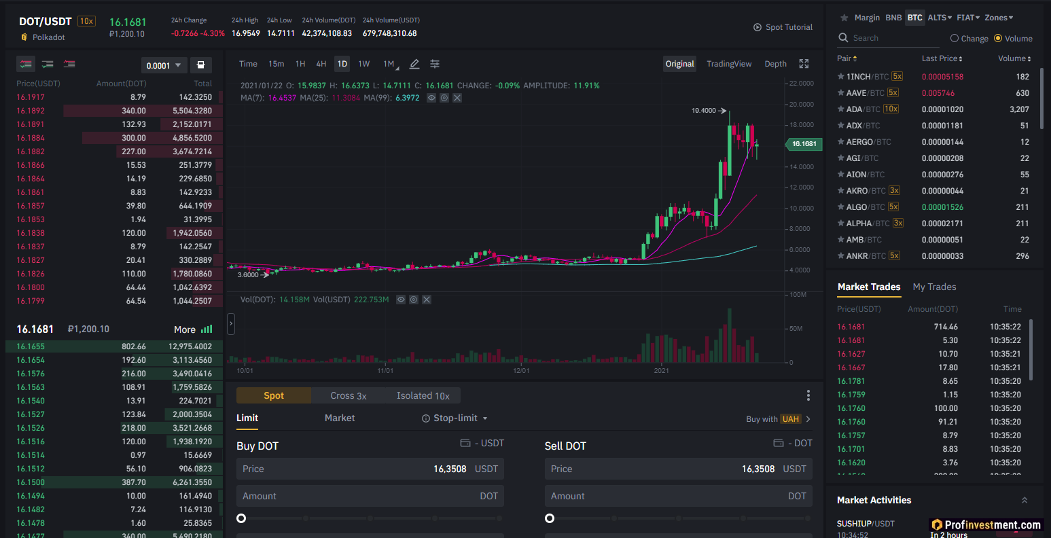The image size is (1051, 538).
Task: Open the ADA/BTC pair row
Action: pyautogui.click(x=934, y=109)
